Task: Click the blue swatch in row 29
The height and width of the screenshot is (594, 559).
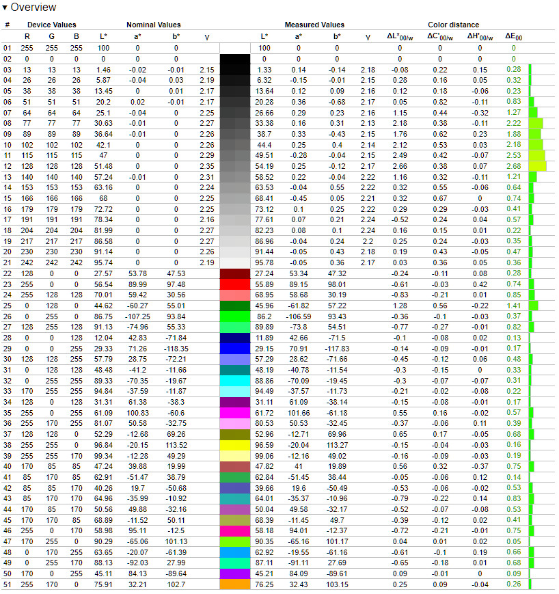Action: [235, 349]
